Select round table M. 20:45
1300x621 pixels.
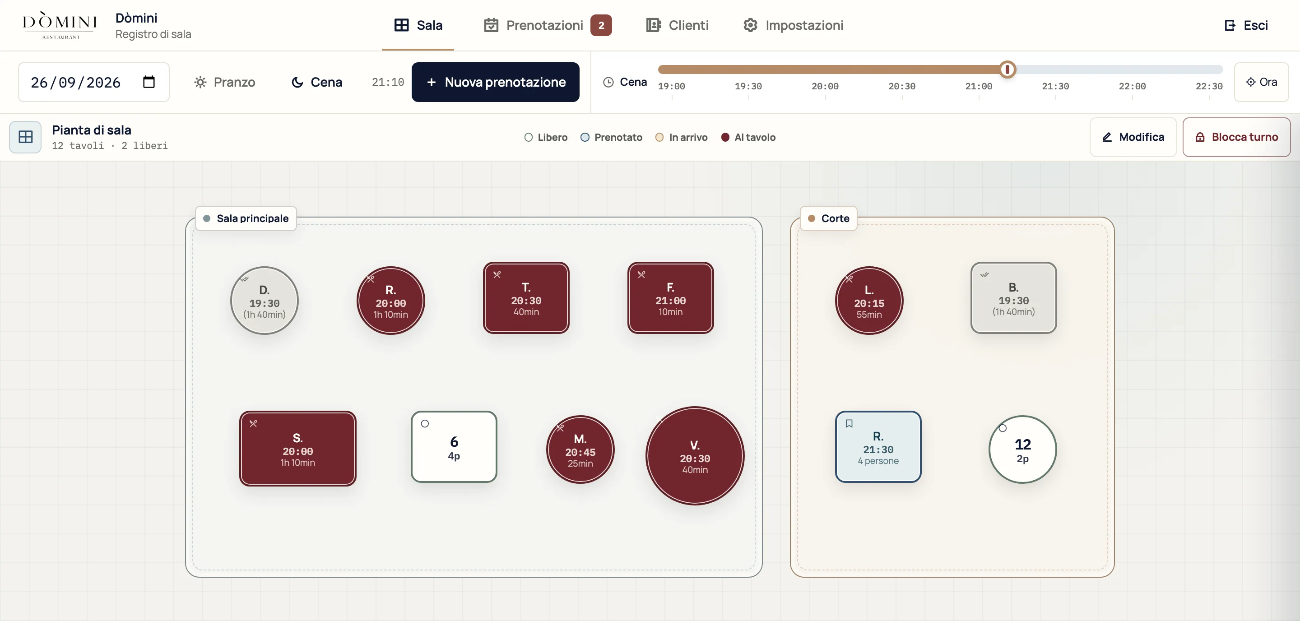coord(580,450)
